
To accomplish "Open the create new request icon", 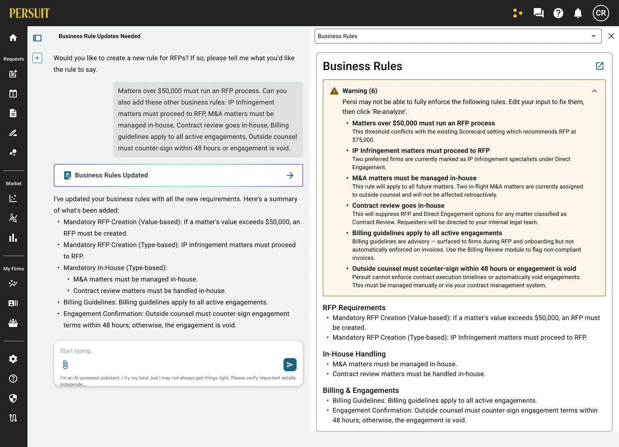I will 13,74.
